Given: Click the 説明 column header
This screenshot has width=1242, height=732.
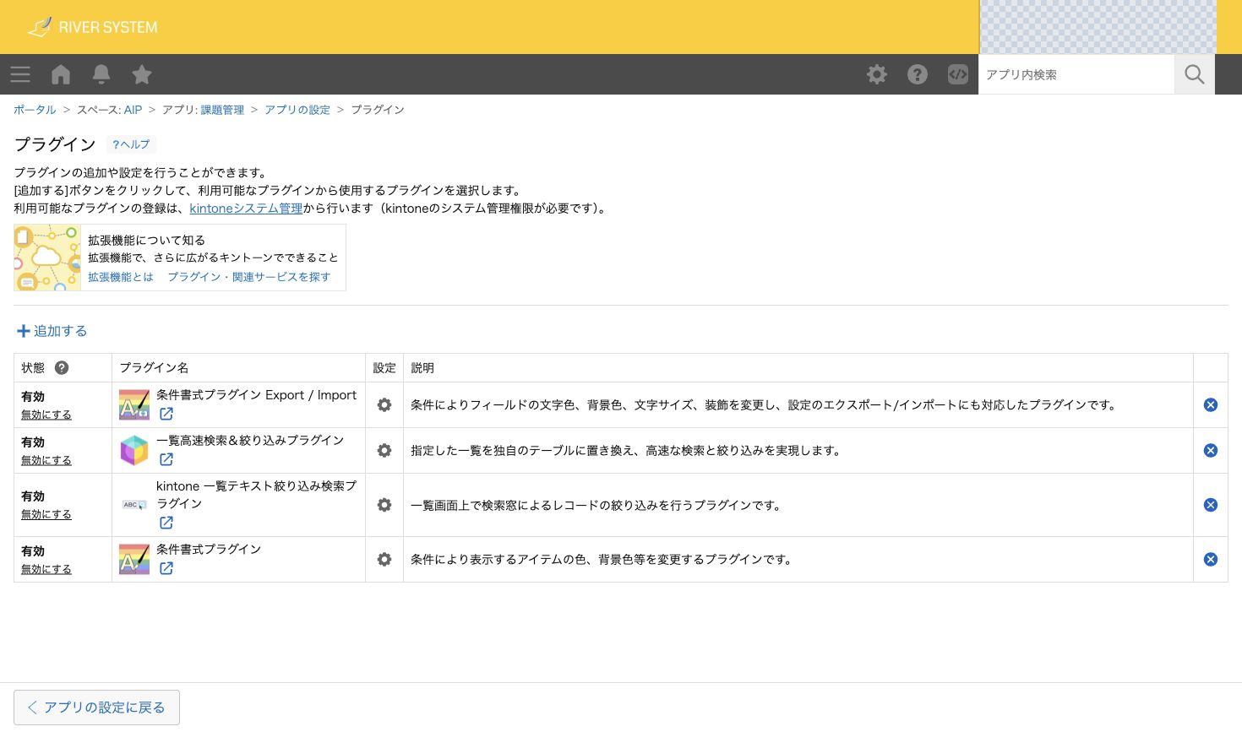Looking at the screenshot, I should click(x=422, y=368).
